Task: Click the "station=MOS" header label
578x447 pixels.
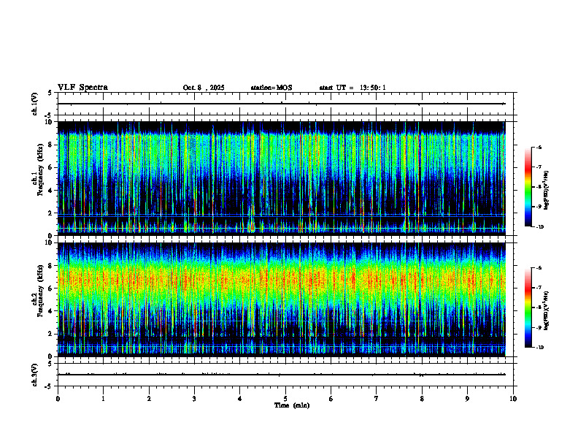Action: 271,88
